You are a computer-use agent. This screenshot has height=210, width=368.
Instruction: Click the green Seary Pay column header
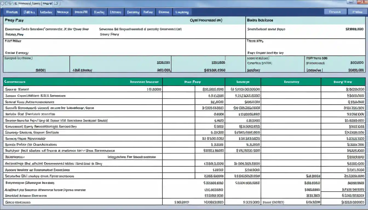pos(343,82)
